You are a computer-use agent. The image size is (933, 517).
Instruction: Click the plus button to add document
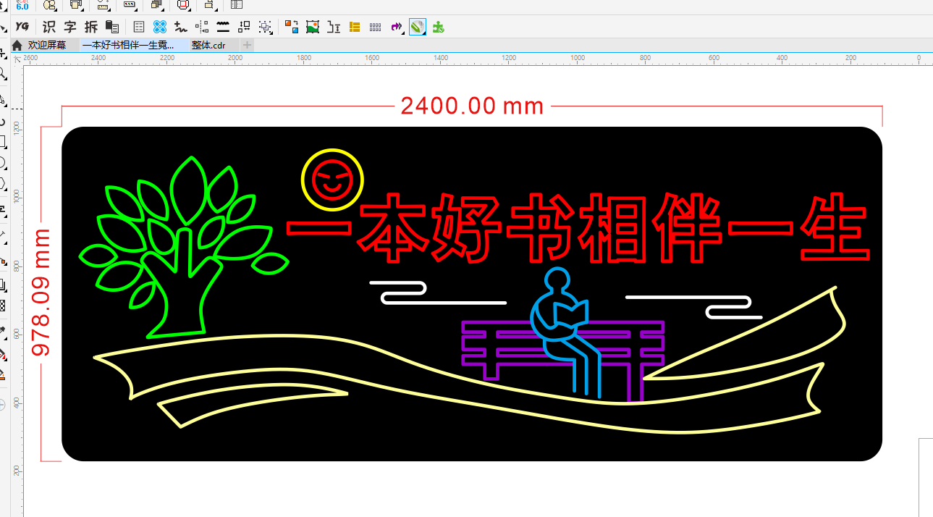point(247,45)
